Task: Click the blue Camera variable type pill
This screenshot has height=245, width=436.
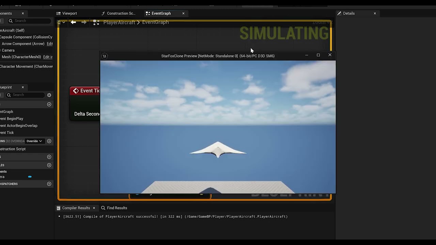Action: tap(30, 177)
